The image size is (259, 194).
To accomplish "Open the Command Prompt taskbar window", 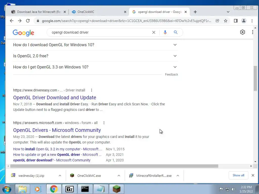I will [x=85, y=189].
